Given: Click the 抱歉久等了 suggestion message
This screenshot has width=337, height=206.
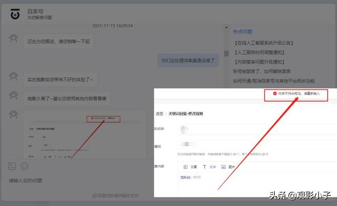Looking at the screenshot, I should [x=67, y=98].
